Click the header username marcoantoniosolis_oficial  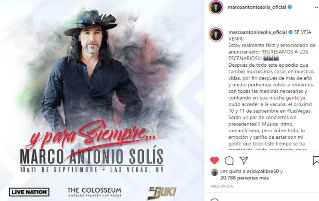pos(257,7)
